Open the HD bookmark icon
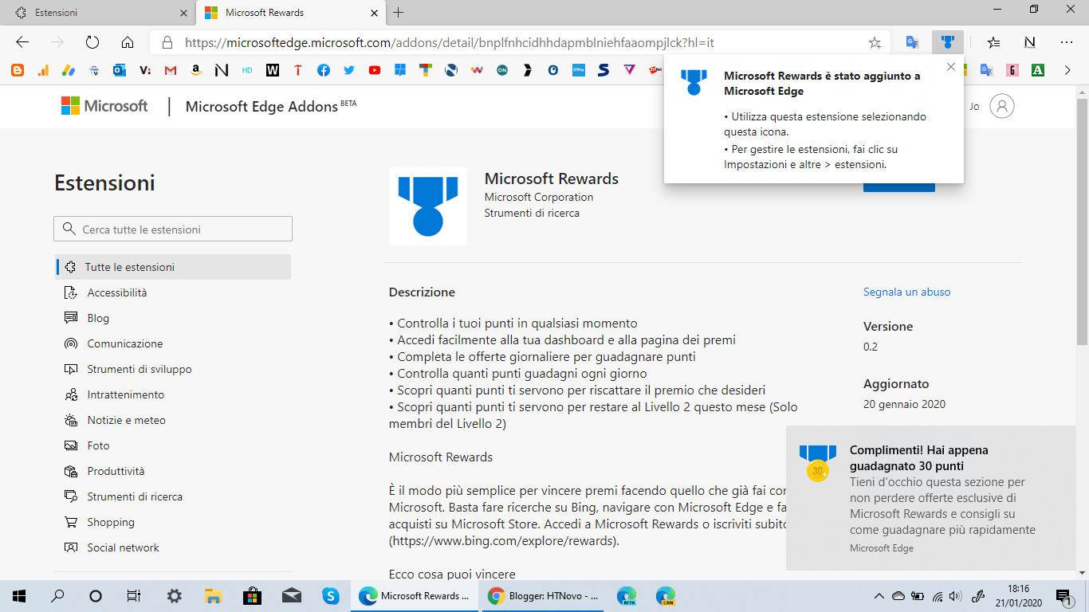Viewport: 1089px width, 612px height. tap(247, 70)
